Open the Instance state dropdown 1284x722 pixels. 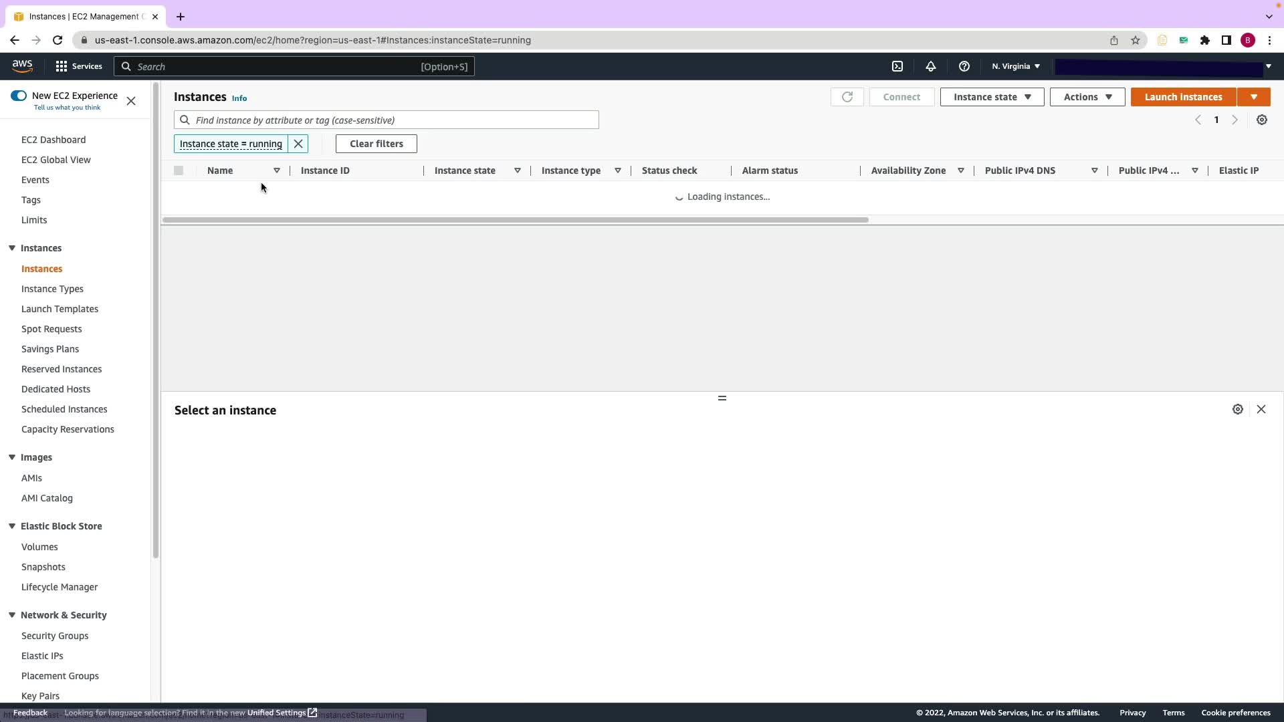(x=992, y=97)
